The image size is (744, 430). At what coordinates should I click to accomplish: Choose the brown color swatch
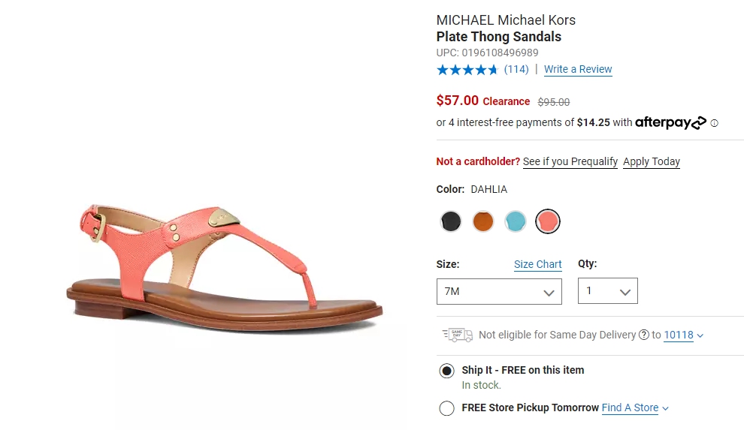click(x=483, y=221)
